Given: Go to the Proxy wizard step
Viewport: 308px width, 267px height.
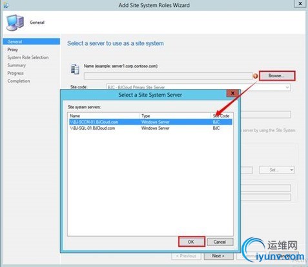Looking at the screenshot, I should (13, 50).
